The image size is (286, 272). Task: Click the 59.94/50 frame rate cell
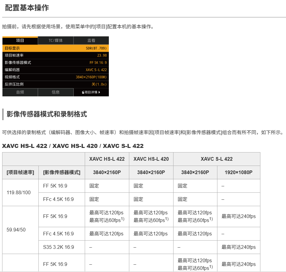pos(20,230)
